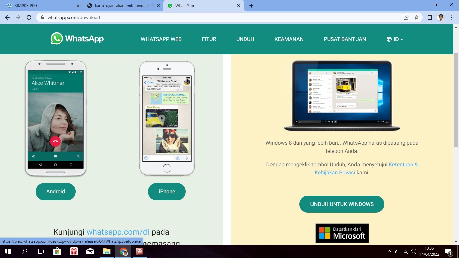Screen dimensions: 459x258
Task: Reload the page with refresh icon
Action: (x=29, y=17)
